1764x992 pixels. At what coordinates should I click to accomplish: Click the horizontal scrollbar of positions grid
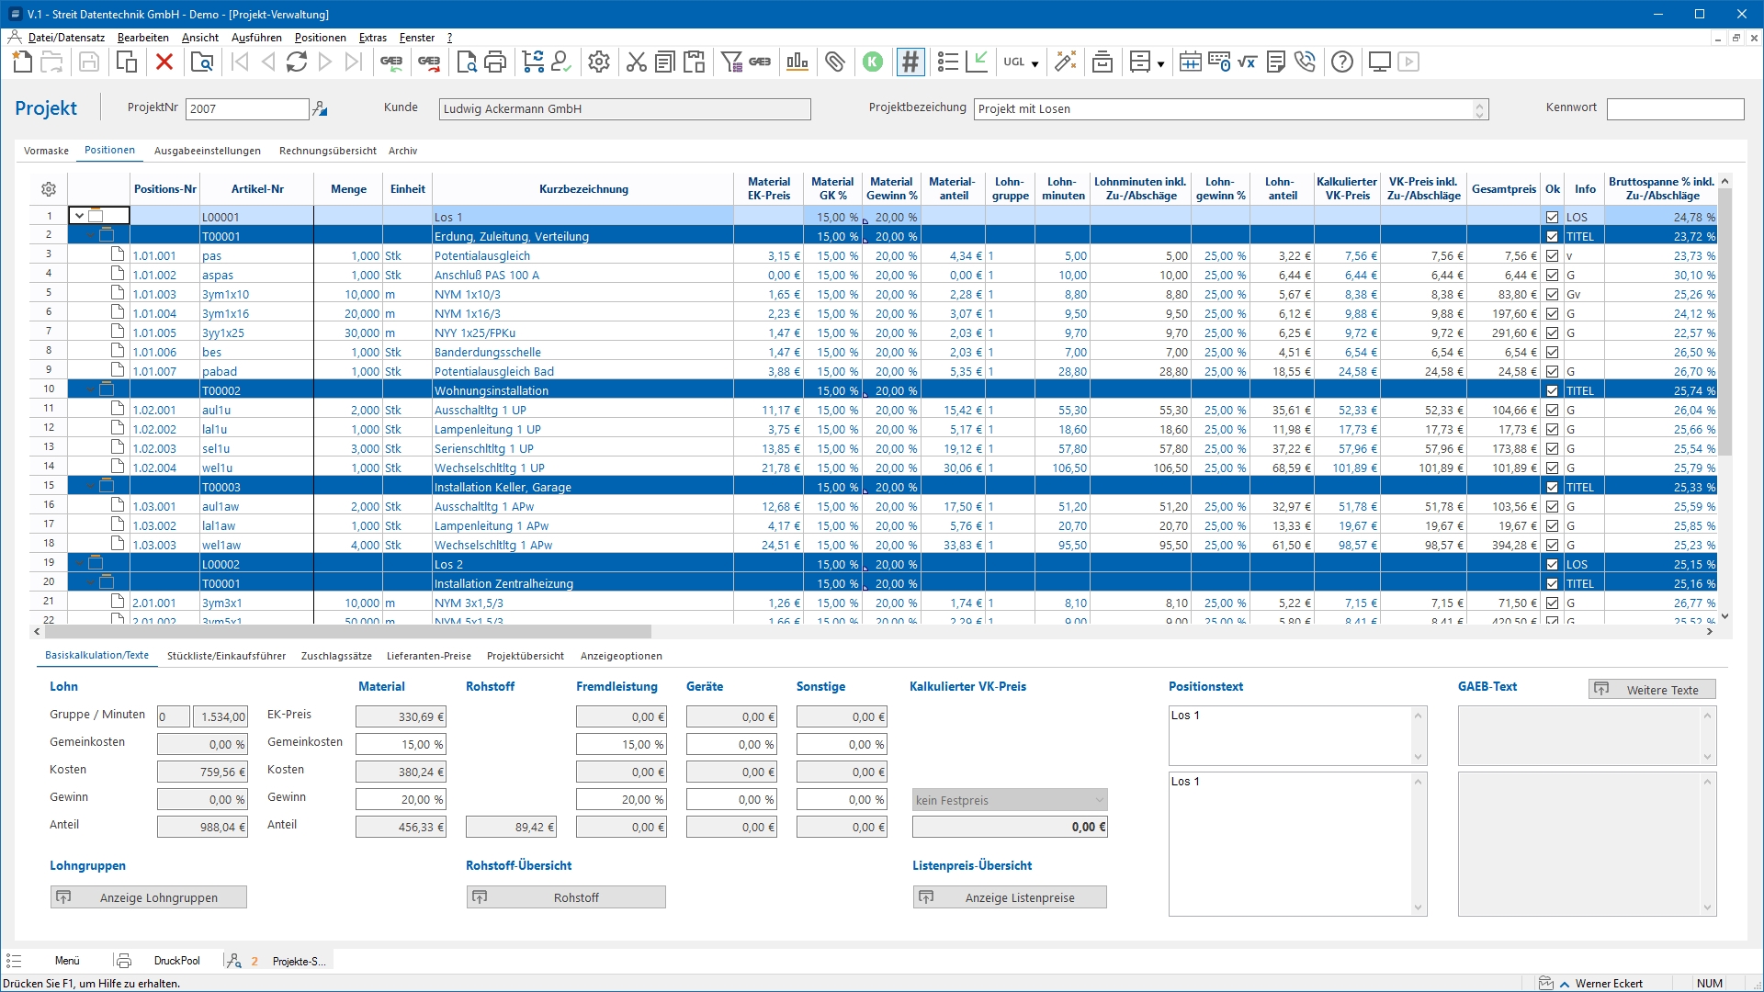pos(349,632)
